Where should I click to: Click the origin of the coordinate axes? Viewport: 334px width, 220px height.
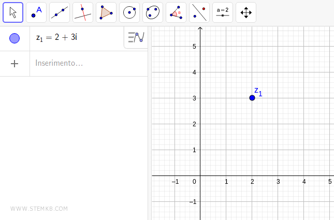tap(200, 175)
